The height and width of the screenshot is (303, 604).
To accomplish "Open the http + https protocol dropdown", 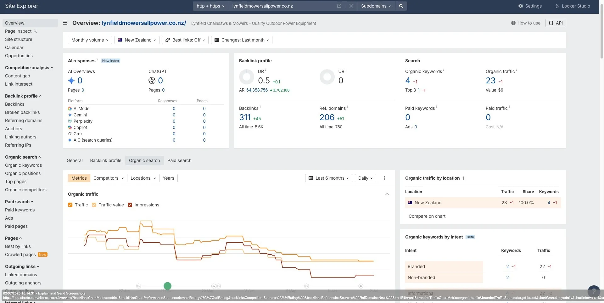I will pos(210,6).
